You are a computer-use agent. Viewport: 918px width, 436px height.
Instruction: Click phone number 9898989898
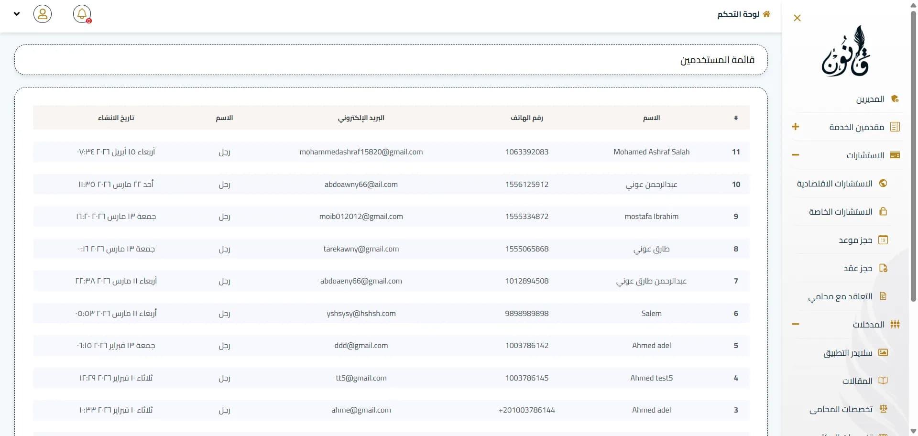(x=527, y=313)
